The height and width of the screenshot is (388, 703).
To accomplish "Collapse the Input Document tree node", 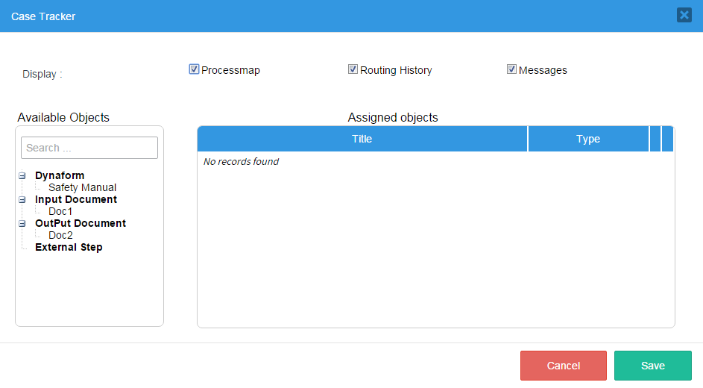I will tap(22, 200).
